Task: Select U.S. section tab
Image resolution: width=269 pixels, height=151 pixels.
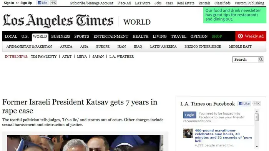Action: click(x=25, y=37)
